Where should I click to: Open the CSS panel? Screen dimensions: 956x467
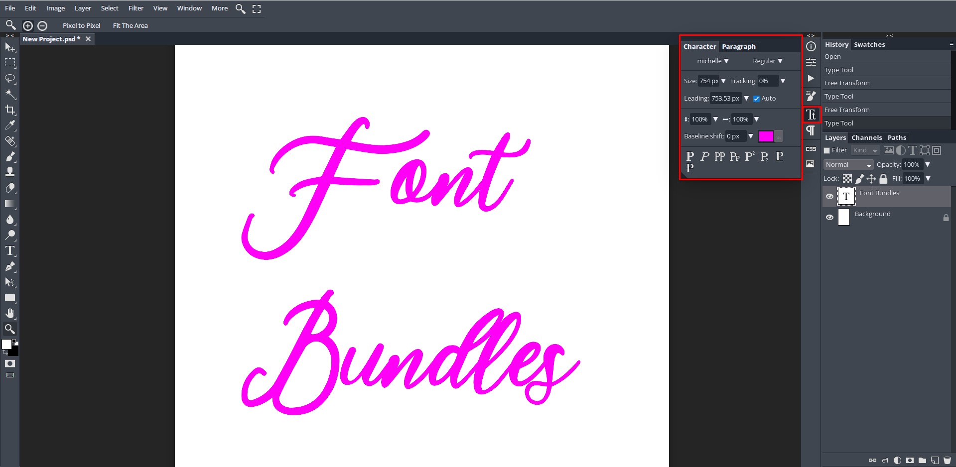click(811, 149)
